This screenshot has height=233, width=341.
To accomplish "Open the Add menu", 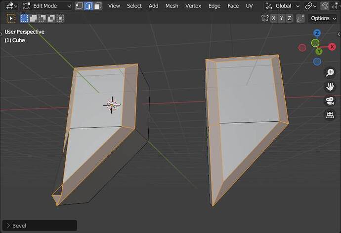I will (153, 6).
